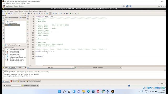Click the green run arrow beside No Processes Running
This screenshot has width=168, height=94.
pyautogui.click(x=3, y=45)
